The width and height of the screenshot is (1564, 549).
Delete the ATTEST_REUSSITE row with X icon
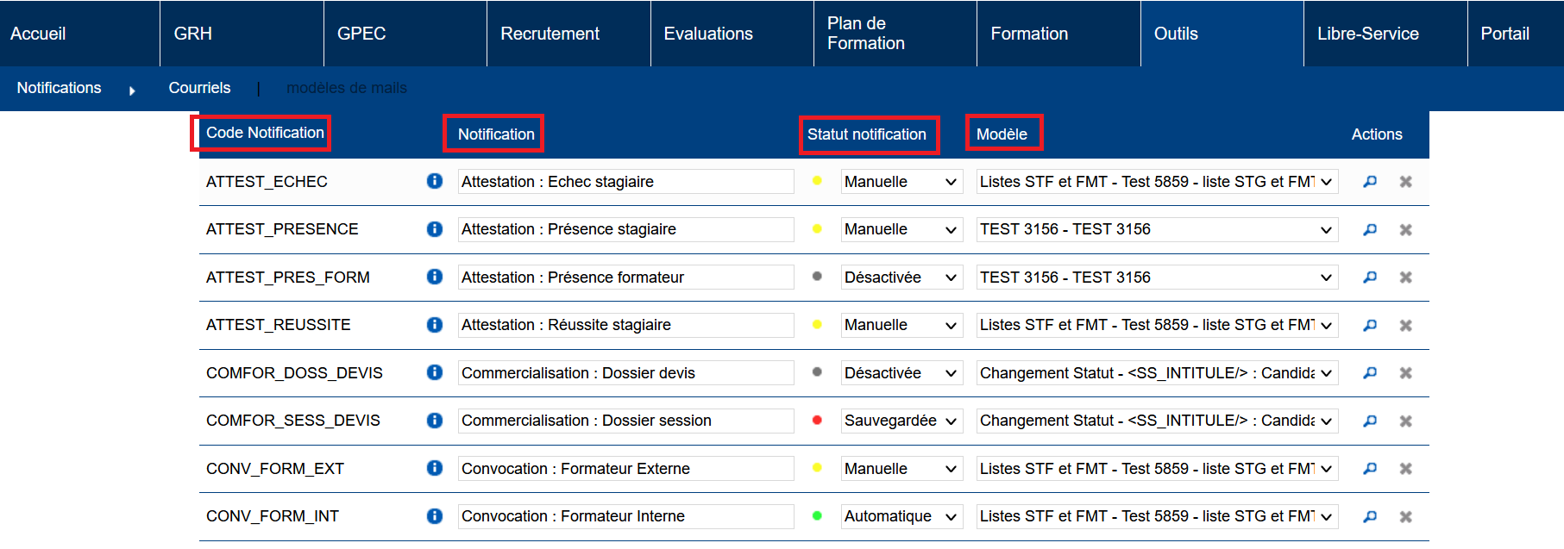[1405, 325]
